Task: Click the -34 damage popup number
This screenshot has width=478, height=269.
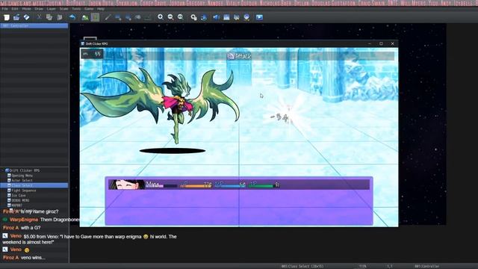Action: click(279, 117)
